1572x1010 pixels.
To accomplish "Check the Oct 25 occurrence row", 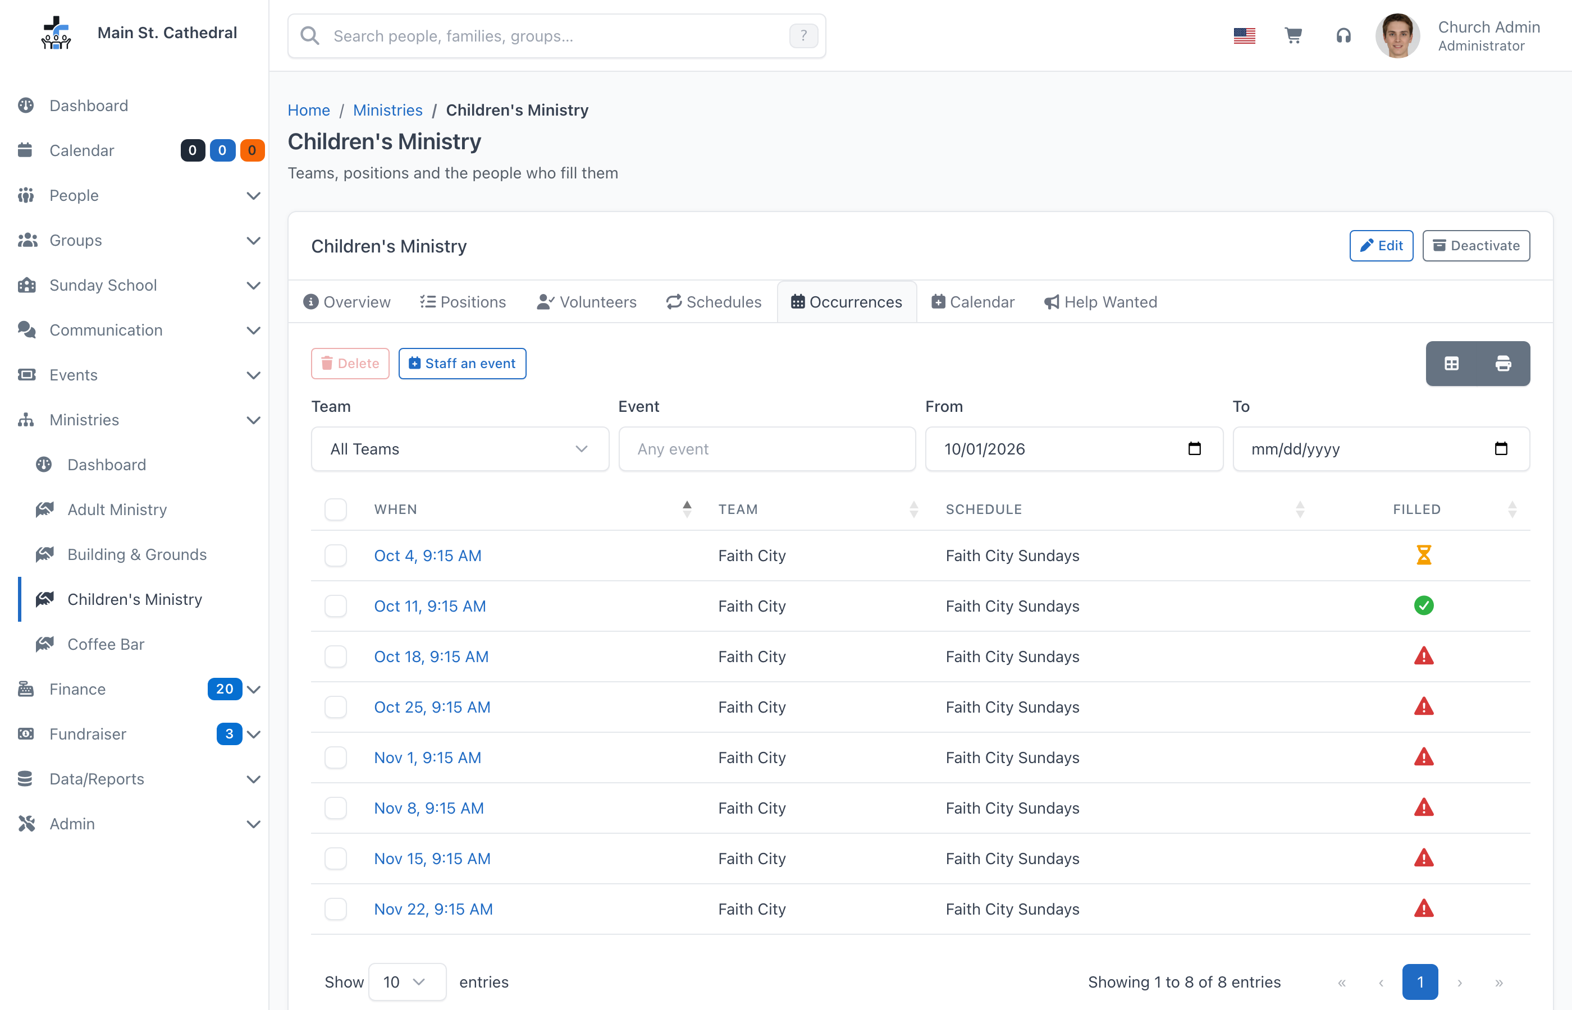I will pos(336,707).
